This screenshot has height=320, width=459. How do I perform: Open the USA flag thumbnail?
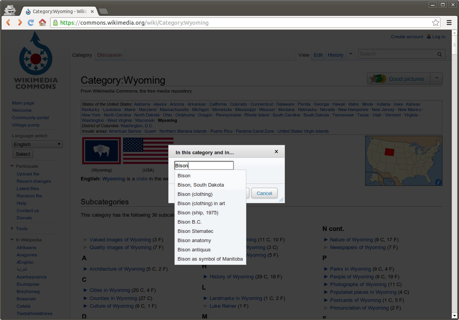tap(148, 151)
